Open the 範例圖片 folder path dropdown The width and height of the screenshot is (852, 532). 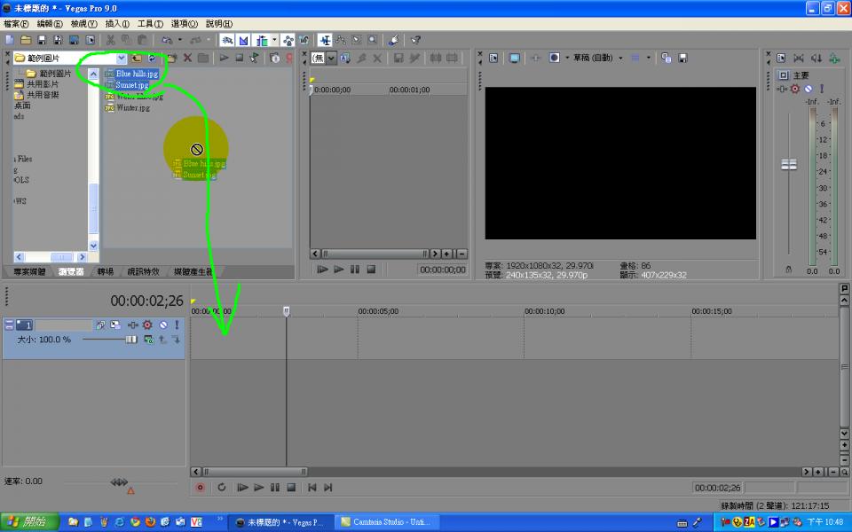pos(122,58)
